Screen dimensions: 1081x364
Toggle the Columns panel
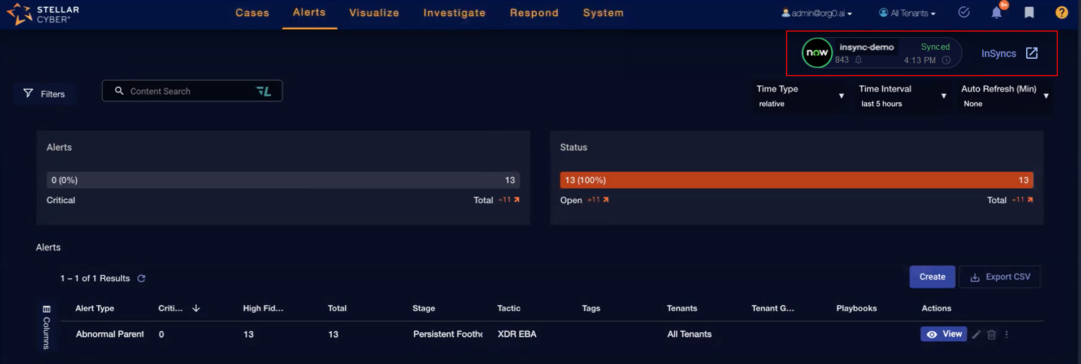pyautogui.click(x=46, y=327)
